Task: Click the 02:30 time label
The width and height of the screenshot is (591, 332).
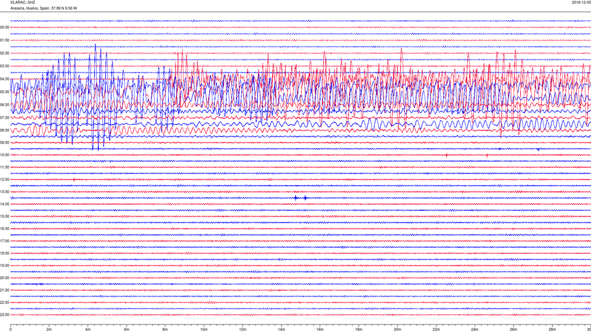Action: (4, 53)
